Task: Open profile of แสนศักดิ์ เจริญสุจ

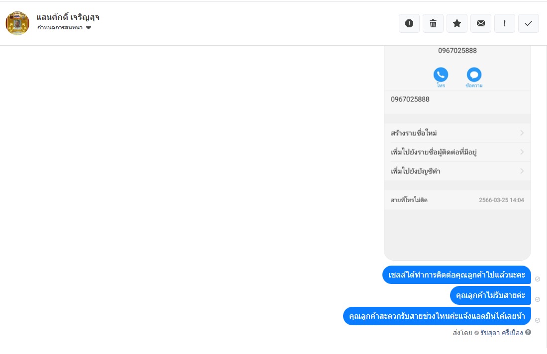Action: pyautogui.click(x=68, y=17)
